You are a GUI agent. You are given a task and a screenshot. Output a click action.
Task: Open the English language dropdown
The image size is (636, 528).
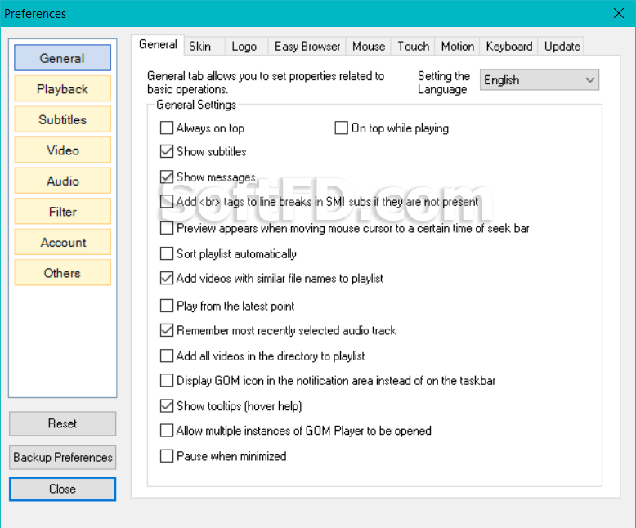click(x=540, y=80)
